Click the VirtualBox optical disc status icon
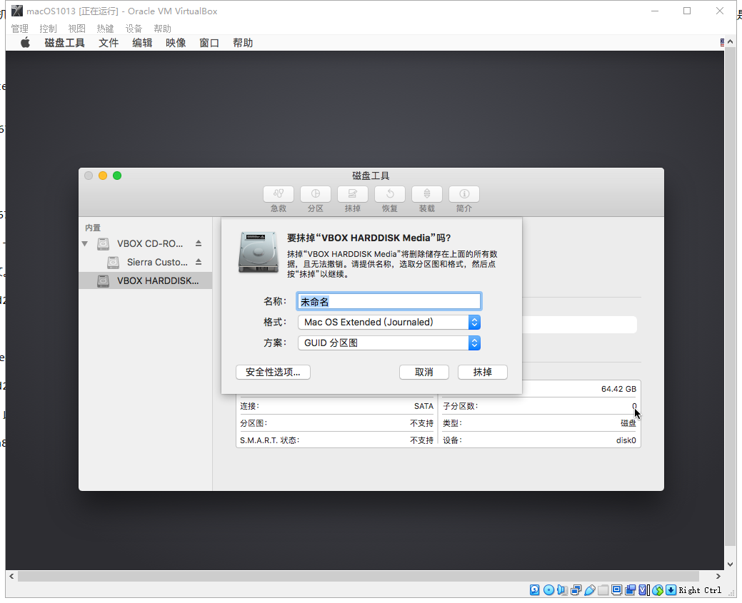The height and width of the screenshot is (603, 742). click(548, 589)
